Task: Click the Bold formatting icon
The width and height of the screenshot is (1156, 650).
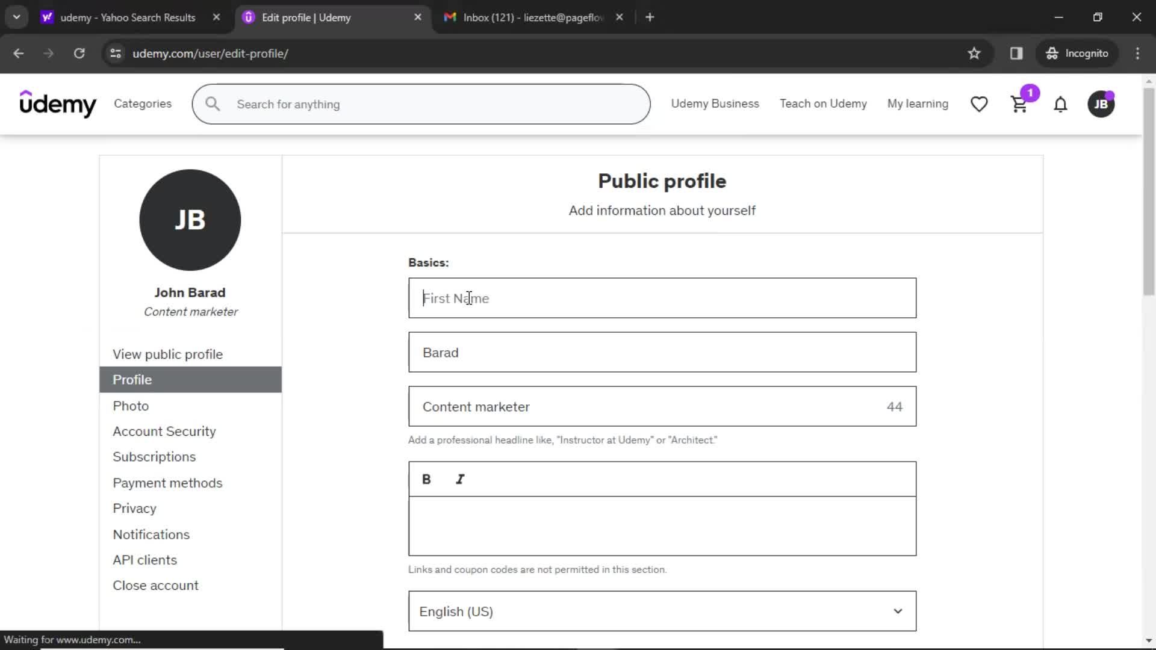Action: tap(427, 478)
